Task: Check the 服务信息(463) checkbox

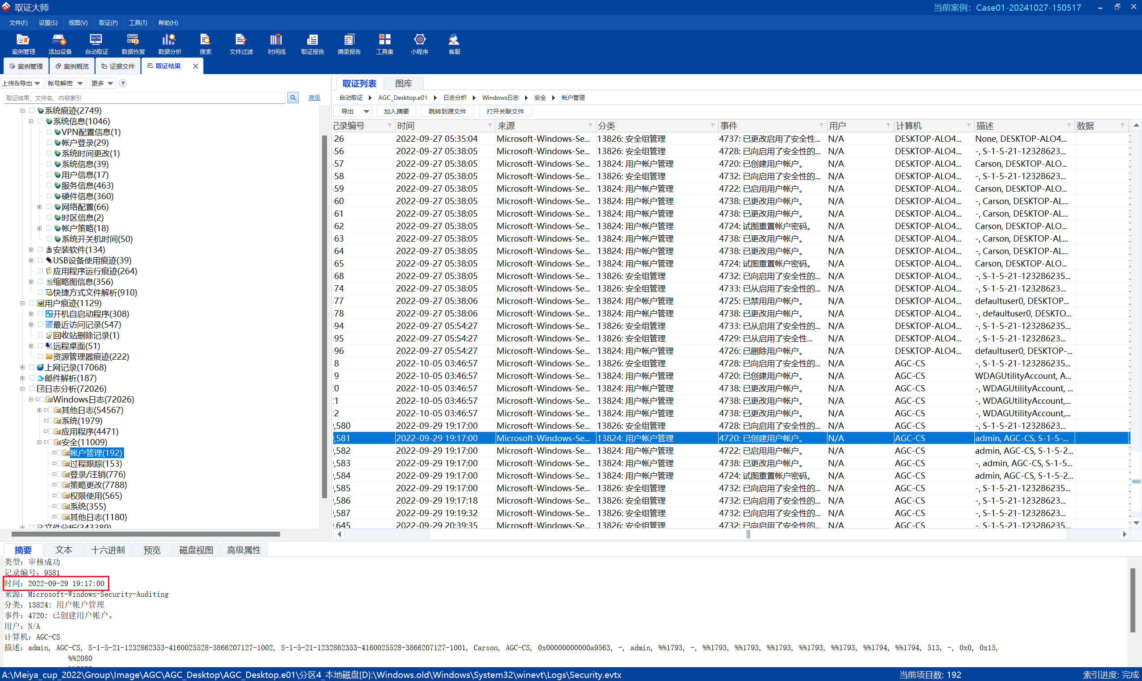Action: click(x=49, y=185)
